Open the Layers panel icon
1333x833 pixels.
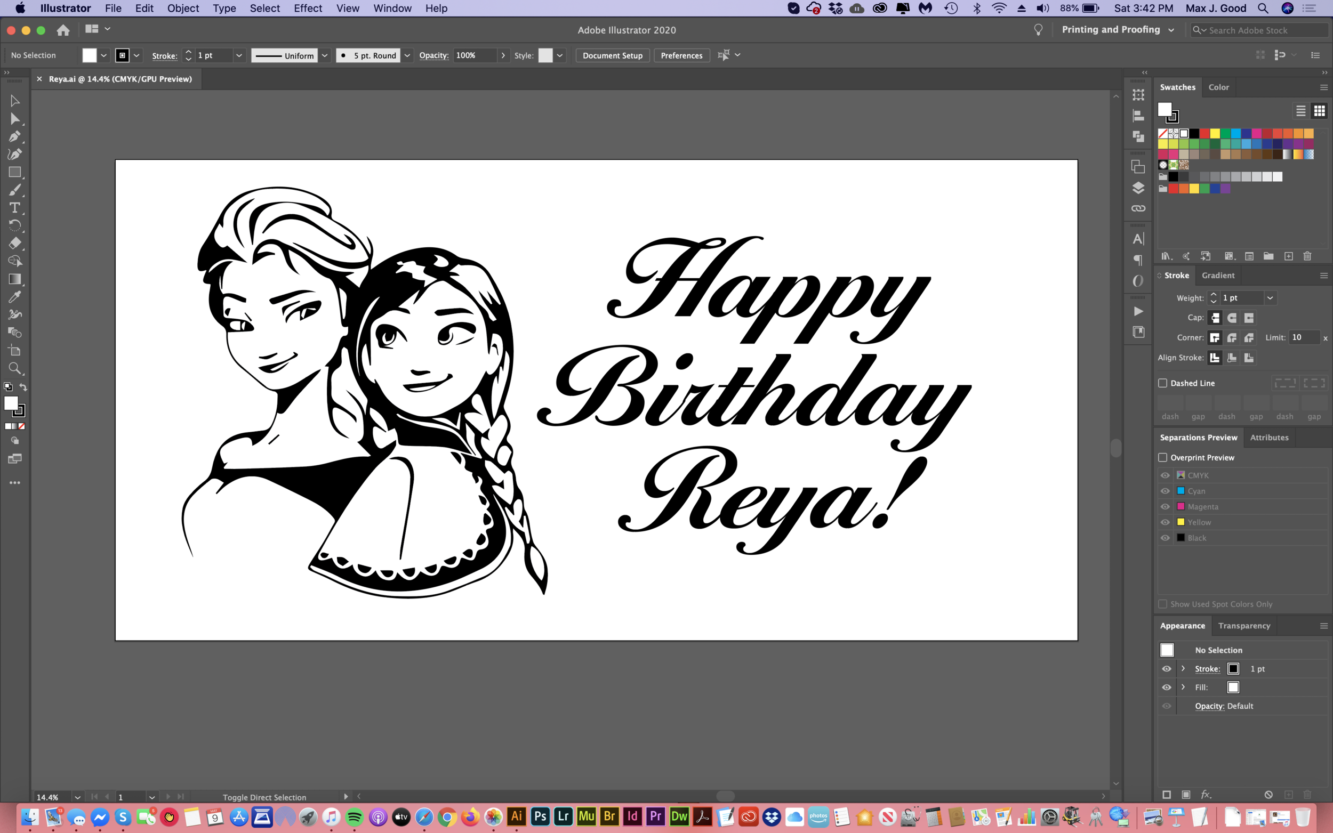point(1138,188)
